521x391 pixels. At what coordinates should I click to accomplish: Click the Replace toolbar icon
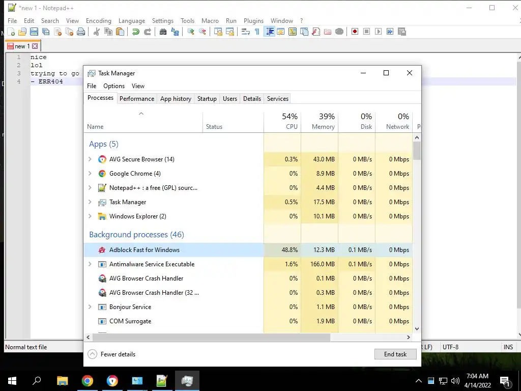coord(175,32)
